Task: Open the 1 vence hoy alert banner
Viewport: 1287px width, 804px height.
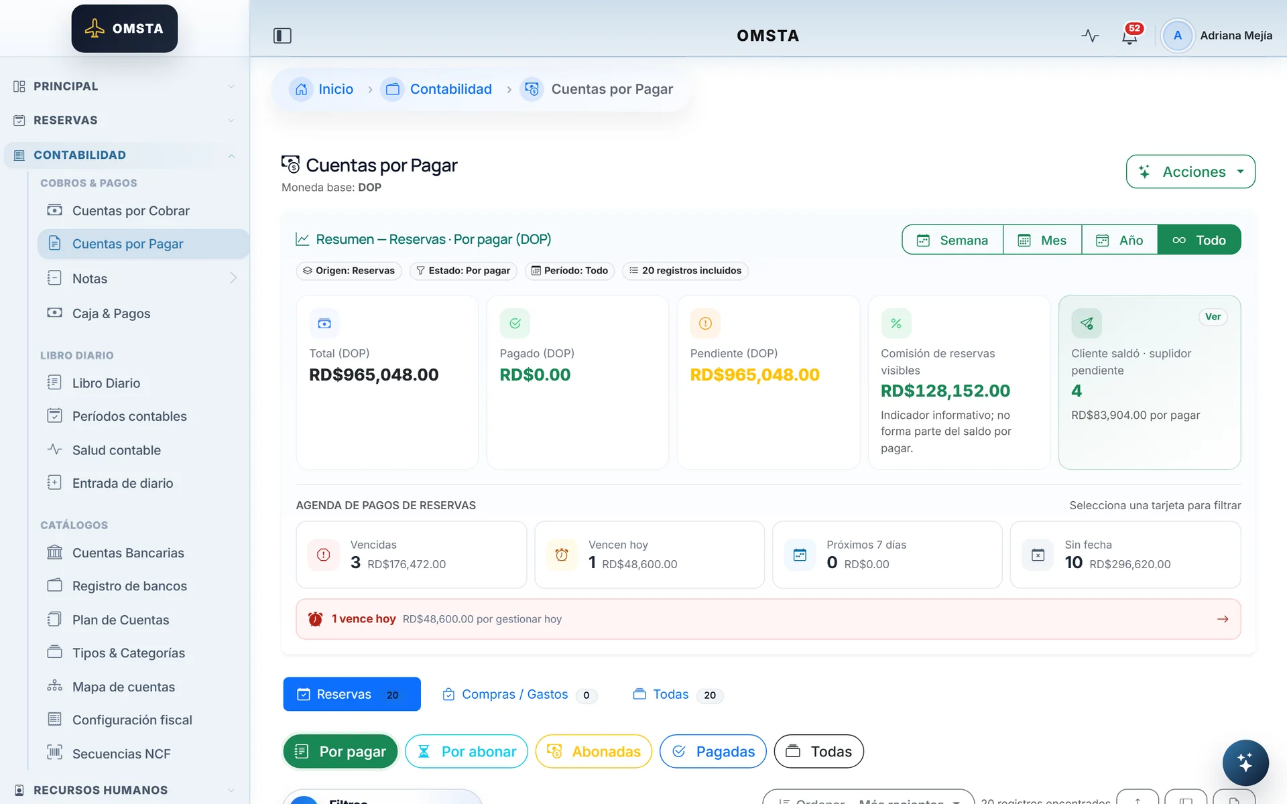Action: tap(768, 619)
